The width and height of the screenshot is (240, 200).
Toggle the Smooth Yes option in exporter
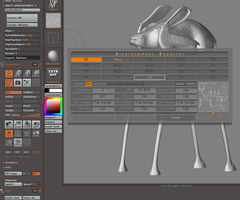(x=144, y=96)
